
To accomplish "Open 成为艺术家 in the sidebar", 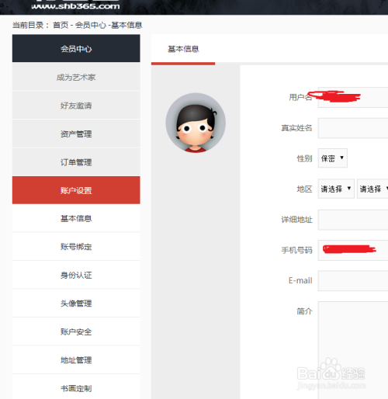I will click(x=76, y=77).
